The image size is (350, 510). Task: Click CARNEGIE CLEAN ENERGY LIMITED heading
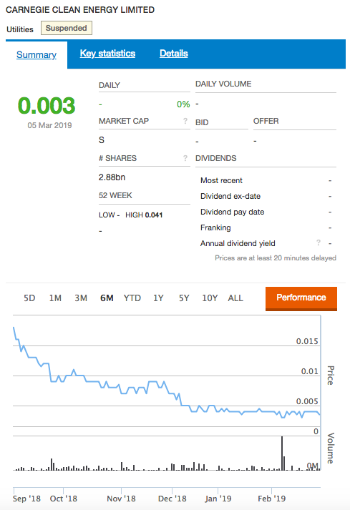click(x=80, y=10)
